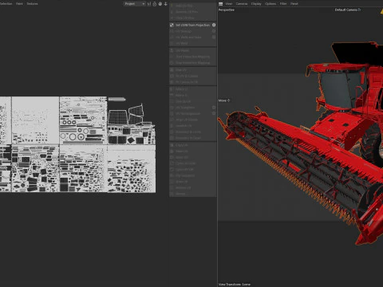Image resolution: width=383 pixels, height=287 pixels.
Task: Open the viewport Panel menu
Action: 294,4
